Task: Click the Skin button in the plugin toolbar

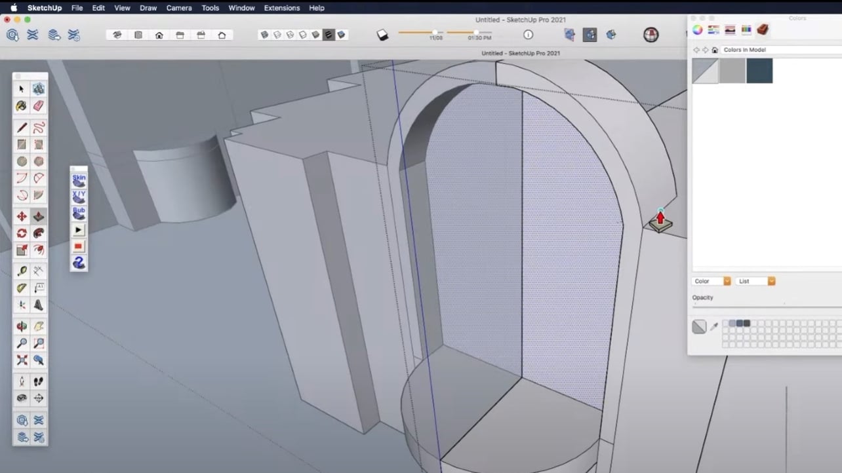Action: tap(79, 178)
